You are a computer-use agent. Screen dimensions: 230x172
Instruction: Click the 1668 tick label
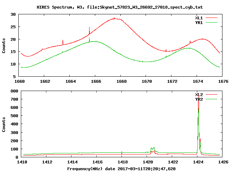[121, 81]
